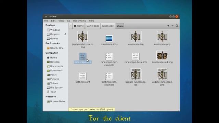Viewport: 219px width, 123px height.
Task: Select the jagexappletviewer.png file icon
Action: tap(82, 37)
